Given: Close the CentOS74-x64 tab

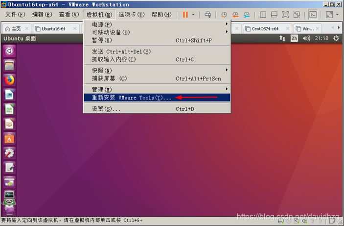Looking at the screenshot, I should [x=288, y=28].
